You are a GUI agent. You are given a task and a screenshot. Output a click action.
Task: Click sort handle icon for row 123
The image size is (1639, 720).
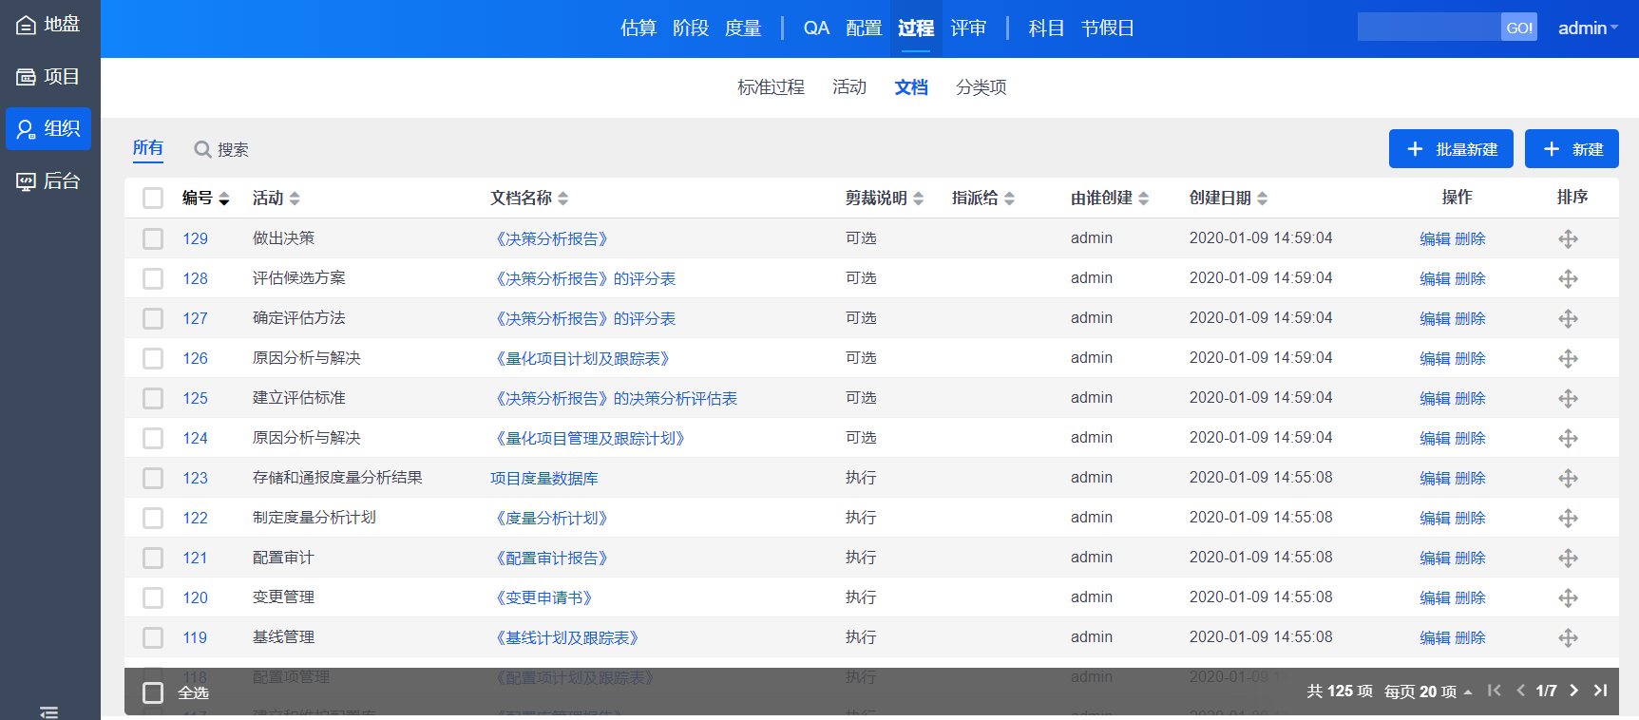pyautogui.click(x=1569, y=478)
